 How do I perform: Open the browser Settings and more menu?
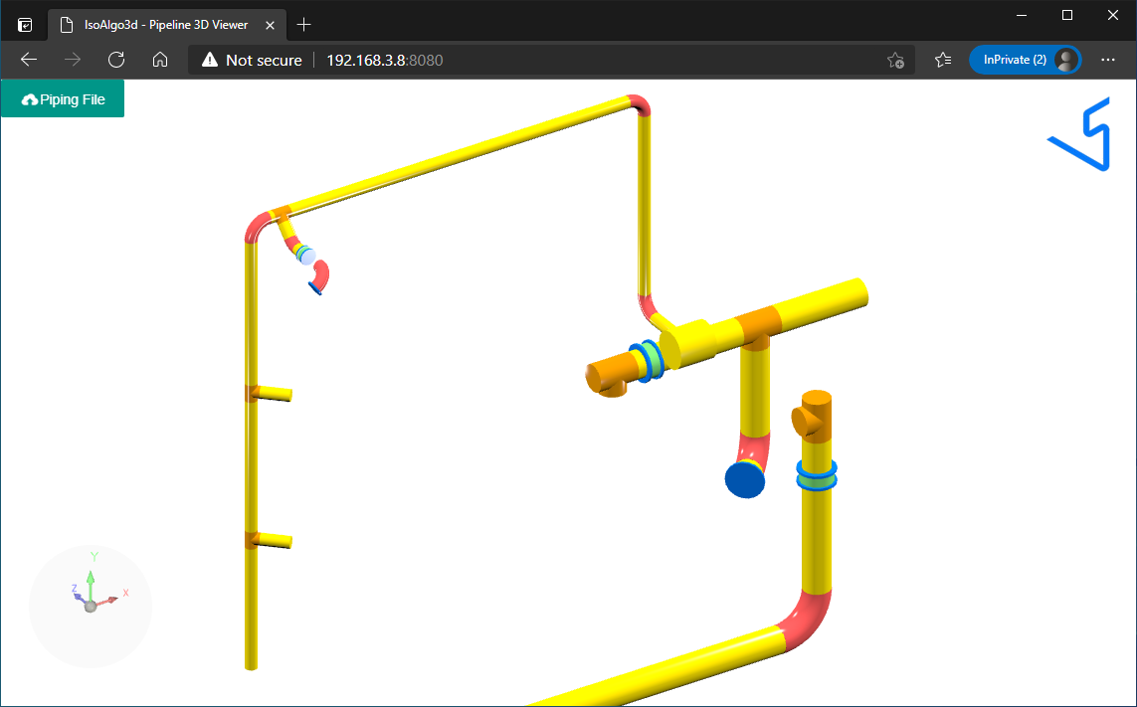[x=1108, y=61]
